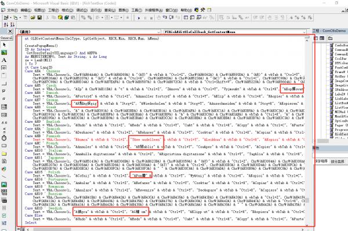
Task: Click the Break (pause) toolbar button
Action: (145, 18)
